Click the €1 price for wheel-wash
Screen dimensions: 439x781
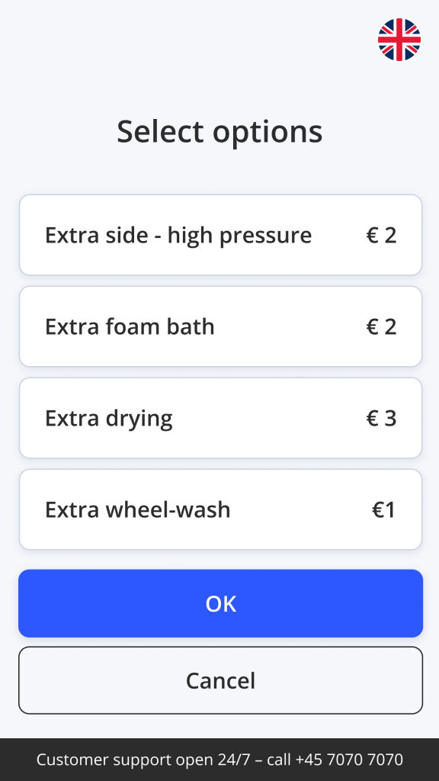coord(384,509)
